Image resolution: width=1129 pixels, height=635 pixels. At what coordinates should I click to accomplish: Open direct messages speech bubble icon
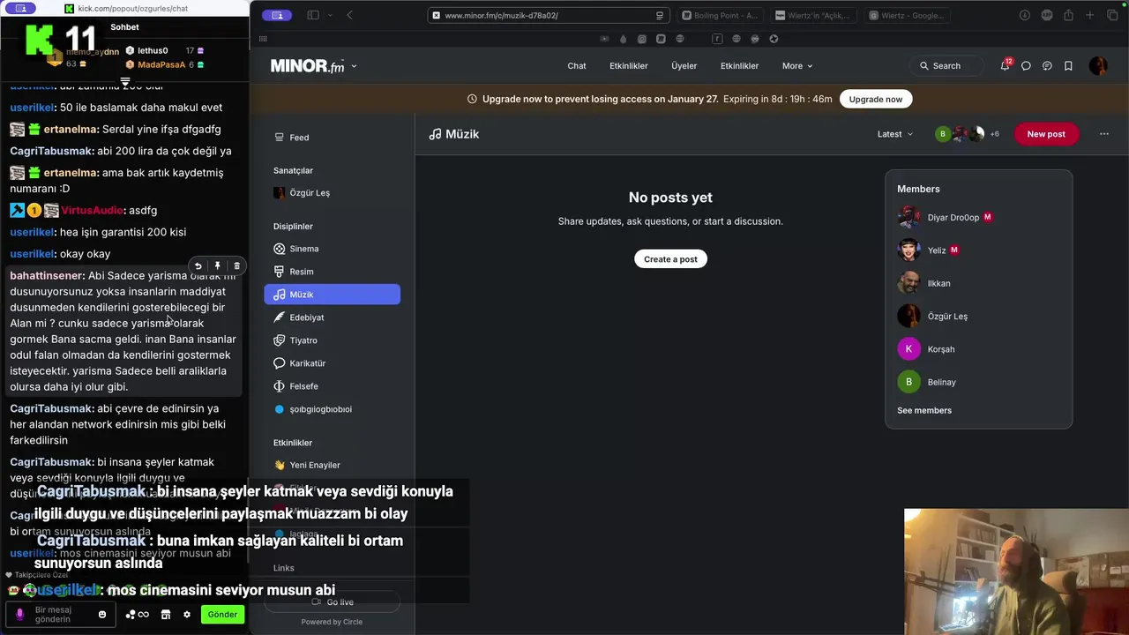[x=1026, y=66]
